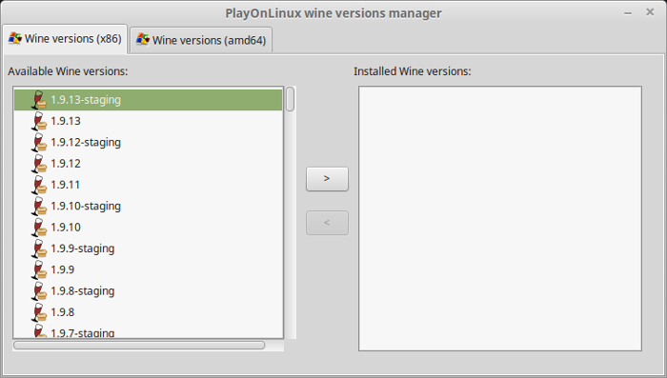This screenshot has width=667, height=378.
Task: Open the Wine versions (x86) tab
Action: (x=65, y=39)
